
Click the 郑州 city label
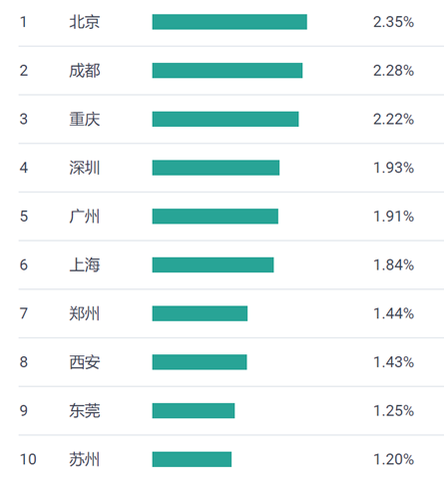click(85, 313)
